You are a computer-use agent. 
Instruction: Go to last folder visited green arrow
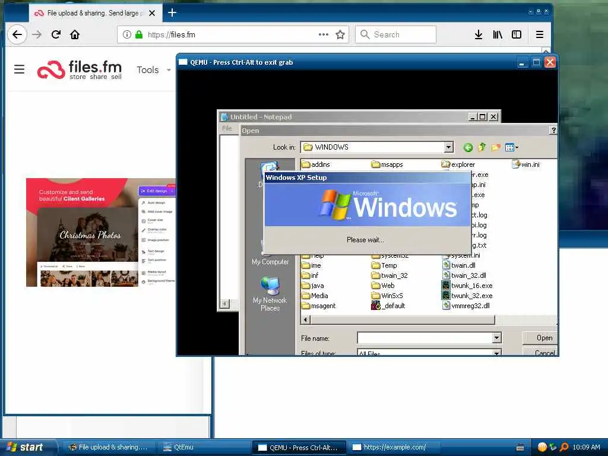point(468,147)
